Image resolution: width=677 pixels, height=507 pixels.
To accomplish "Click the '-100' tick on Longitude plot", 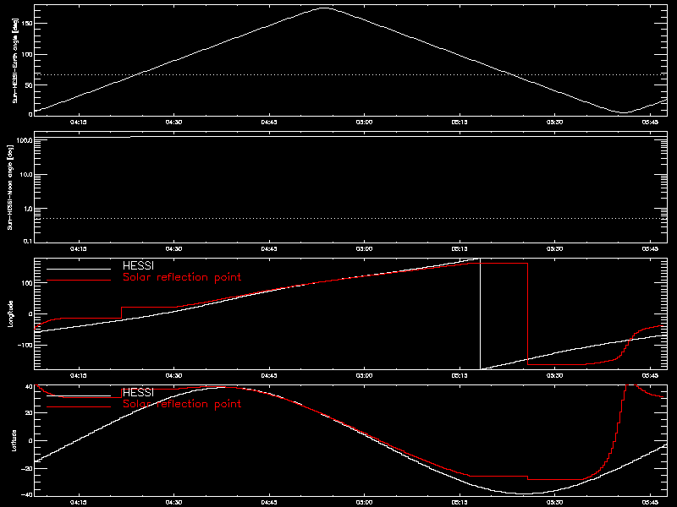I will (x=25, y=346).
